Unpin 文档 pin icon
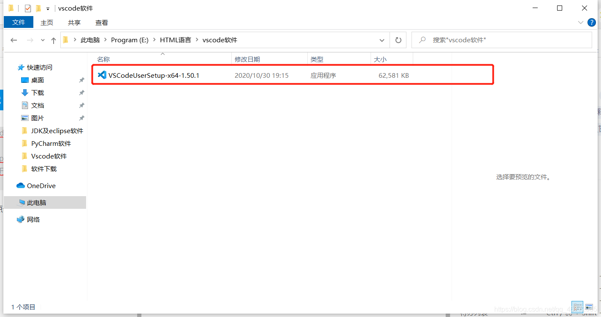Viewport: 601px width, 317px height. [81, 105]
